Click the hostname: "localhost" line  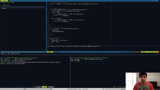[x=60, y=40]
